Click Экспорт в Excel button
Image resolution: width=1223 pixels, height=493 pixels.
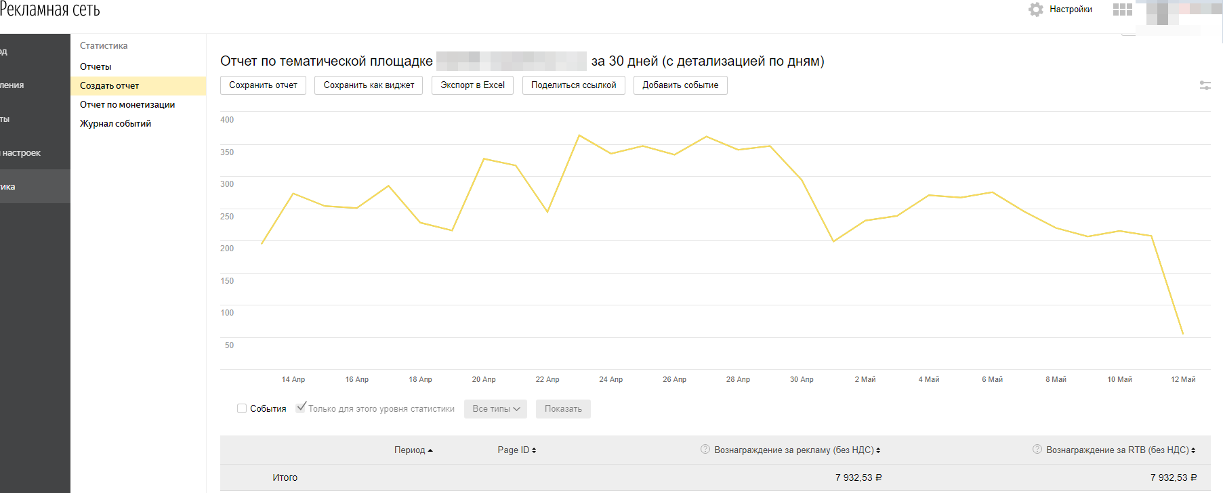472,85
